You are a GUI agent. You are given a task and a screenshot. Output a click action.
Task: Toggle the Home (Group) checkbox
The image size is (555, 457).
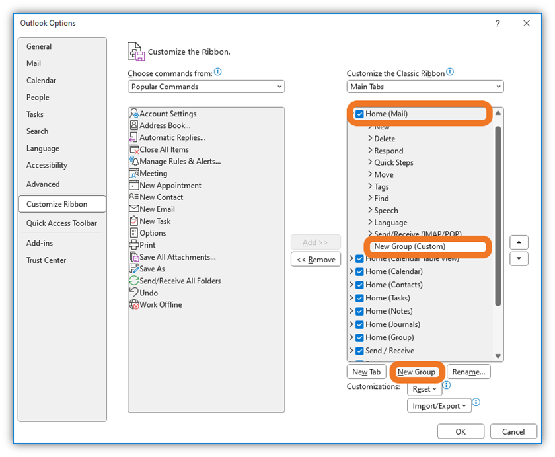[359, 338]
